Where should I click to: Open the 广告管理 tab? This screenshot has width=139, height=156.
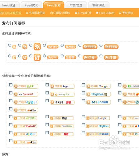coord(76,5)
